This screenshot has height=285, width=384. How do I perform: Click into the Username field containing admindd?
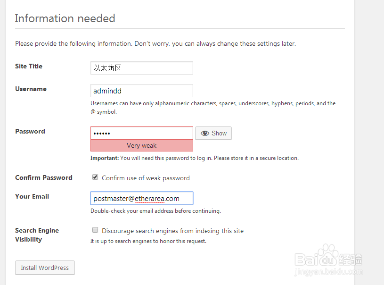tap(141, 91)
